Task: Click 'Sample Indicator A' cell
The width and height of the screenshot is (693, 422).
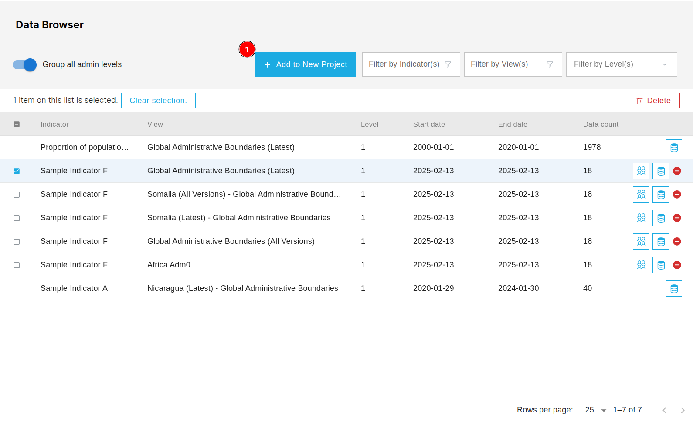Action: point(74,288)
